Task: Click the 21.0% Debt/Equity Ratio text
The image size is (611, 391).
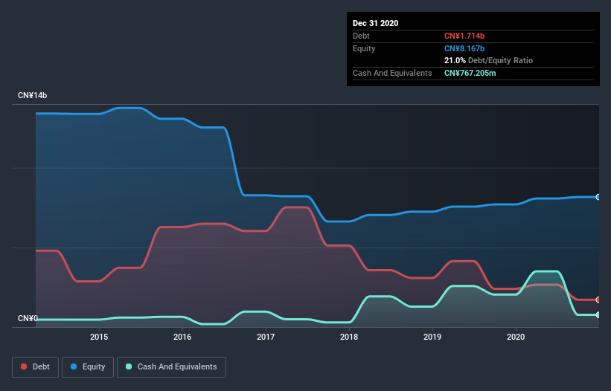Action: (x=488, y=61)
